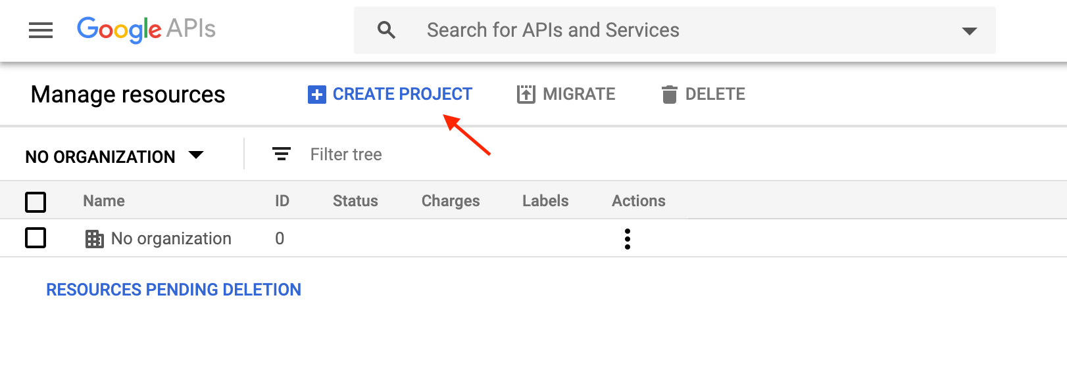The width and height of the screenshot is (1067, 373).
Task: Open RESOURCES PENDING DELETION link
Action: [174, 290]
